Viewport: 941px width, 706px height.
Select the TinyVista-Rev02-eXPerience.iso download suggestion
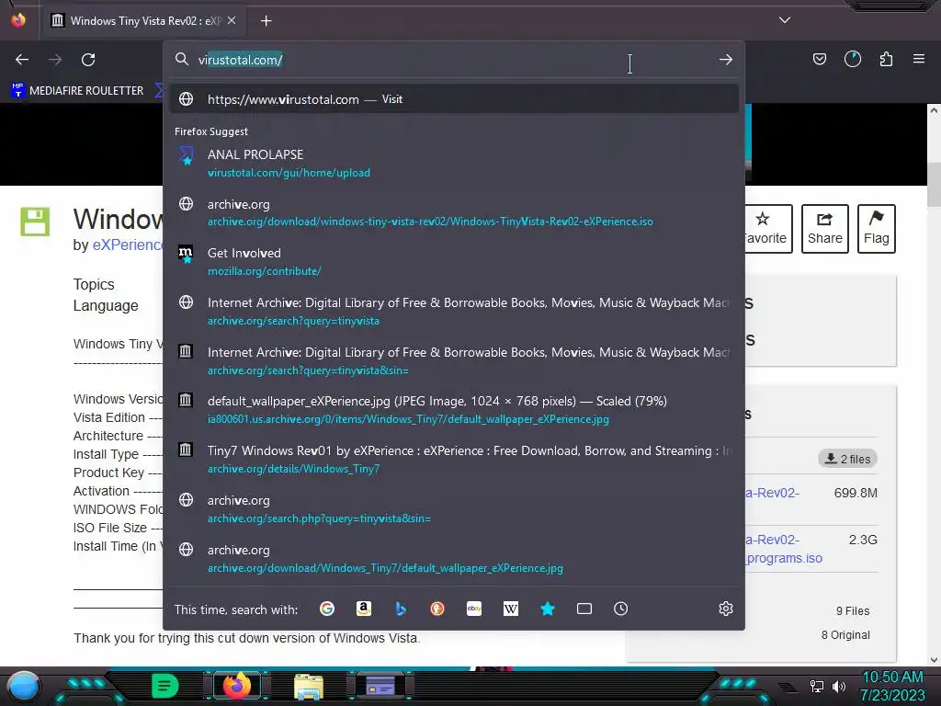pos(454,212)
